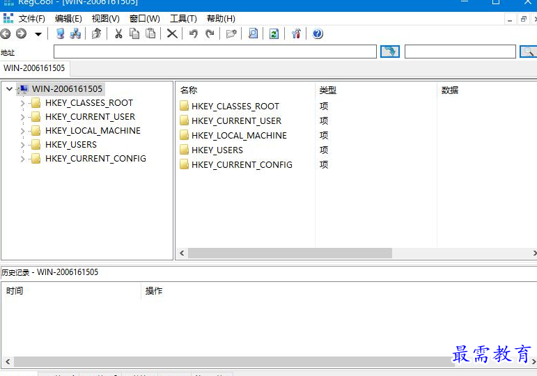The width and height of the screenshot is (537, 376).
Task: Select WIN-2006161505 computer node in tree
Action: [x=67, y=89]
